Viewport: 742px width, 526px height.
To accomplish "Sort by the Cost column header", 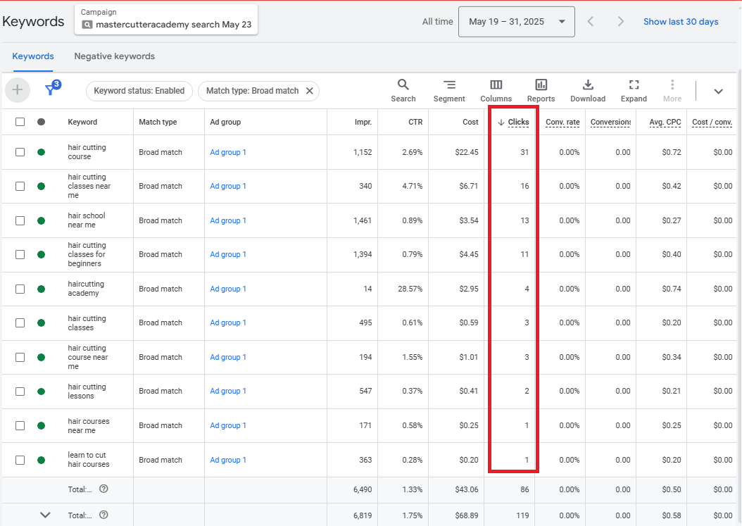I will [x=470, y=122].
